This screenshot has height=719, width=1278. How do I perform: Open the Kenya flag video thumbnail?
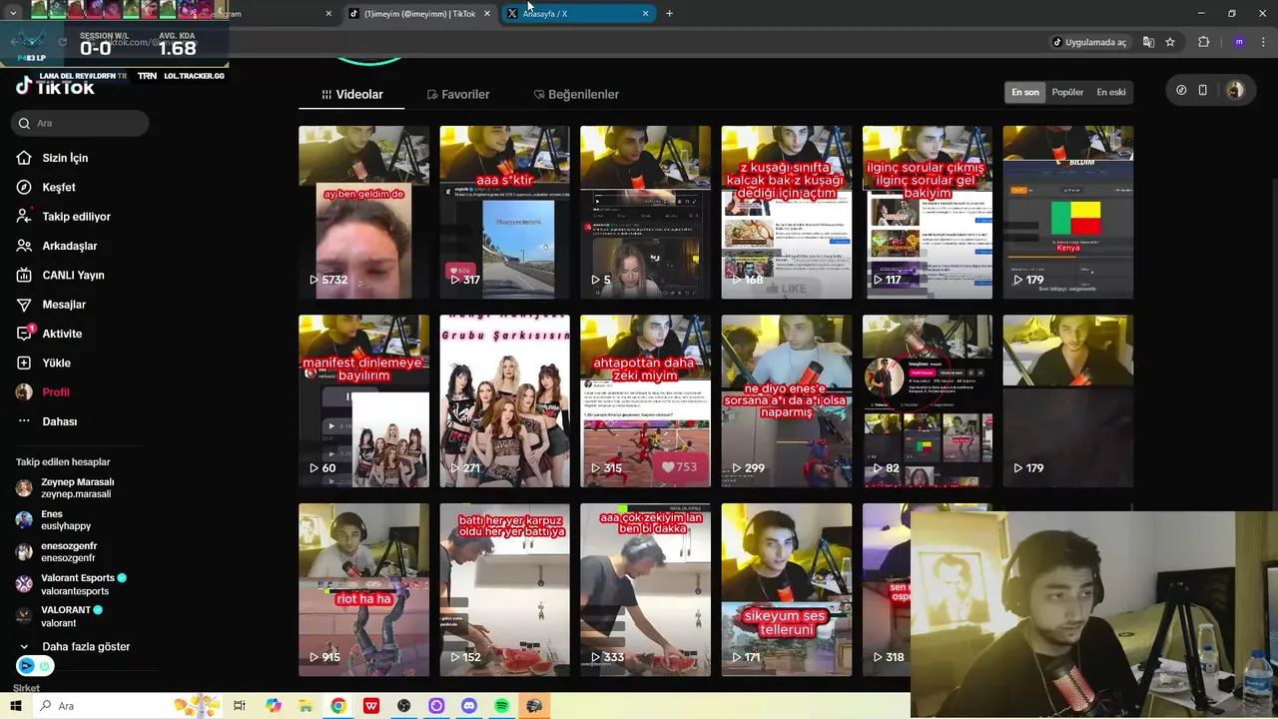pyautogui.click(x=1068, y=212)
